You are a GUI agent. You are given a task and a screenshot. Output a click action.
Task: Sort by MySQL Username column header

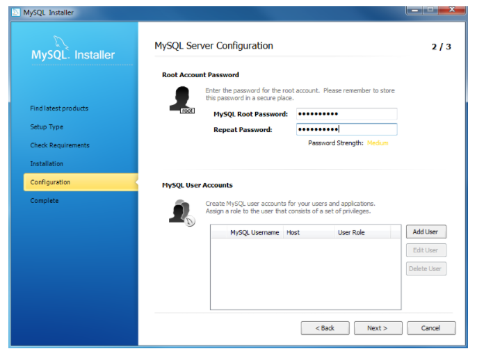[254, 232]
